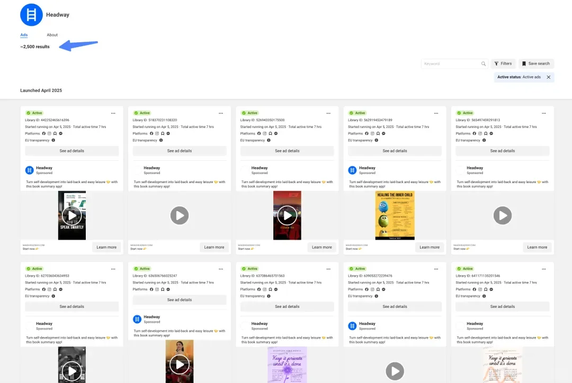This screenshot has width=572, height=383.
Task: Play video in ad 518370231108320
Action: click(x=180, y=216)
